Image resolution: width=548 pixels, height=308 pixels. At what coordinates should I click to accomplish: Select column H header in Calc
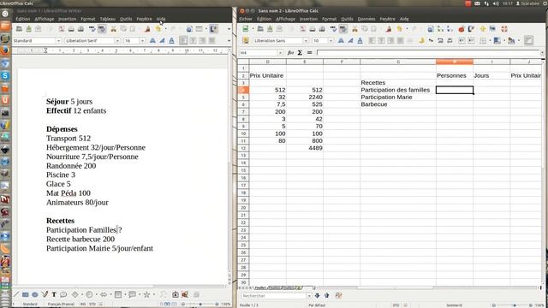point(455,62)
